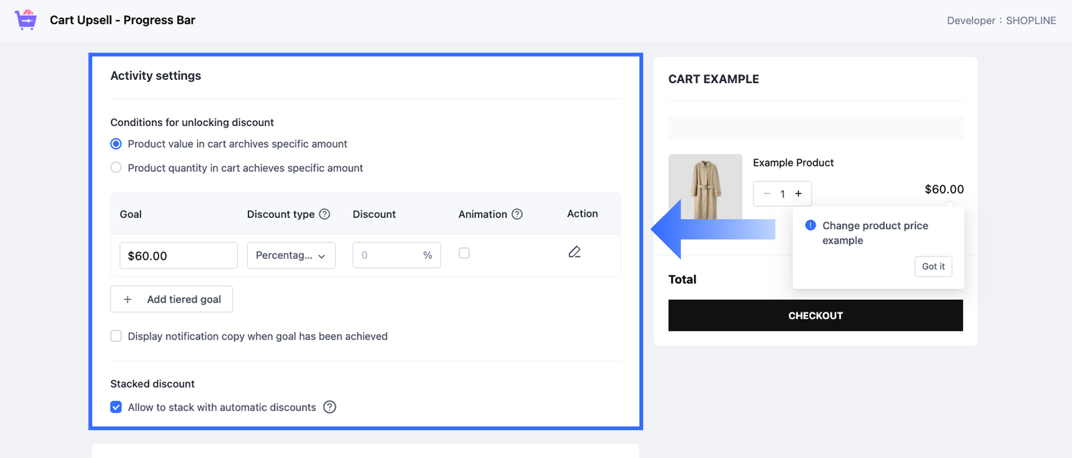Check display notification copy checkbox

coord(116,336)
